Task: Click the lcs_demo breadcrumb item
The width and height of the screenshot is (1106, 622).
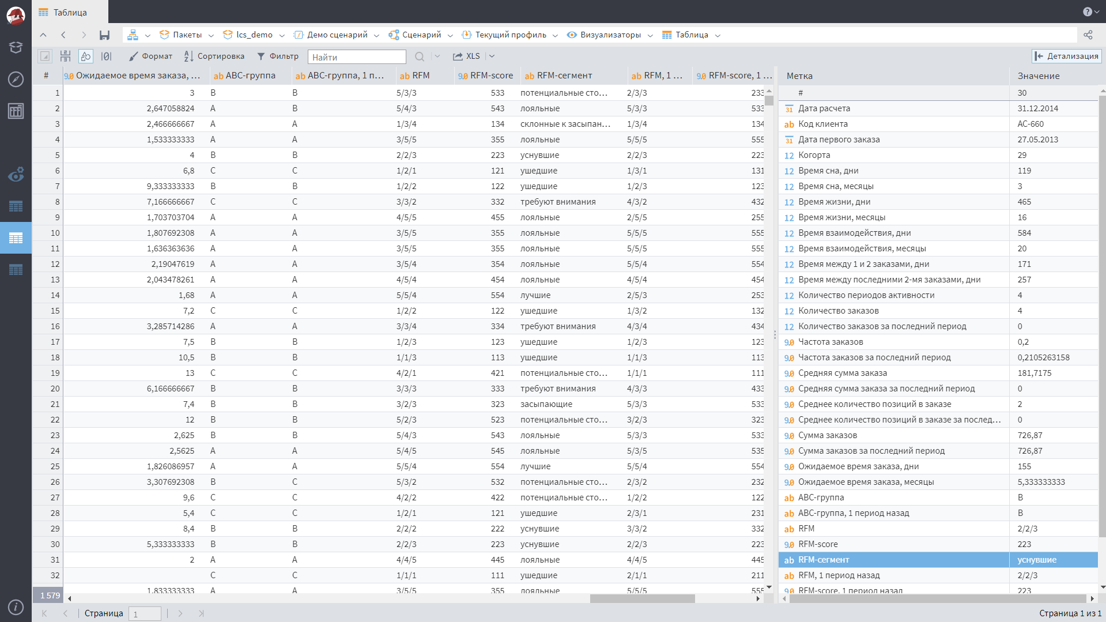Action: (x=248, y=35)
